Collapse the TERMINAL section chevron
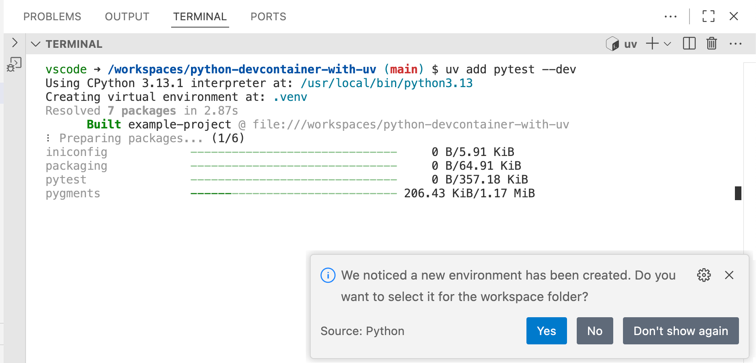 (x=36, y=44)
